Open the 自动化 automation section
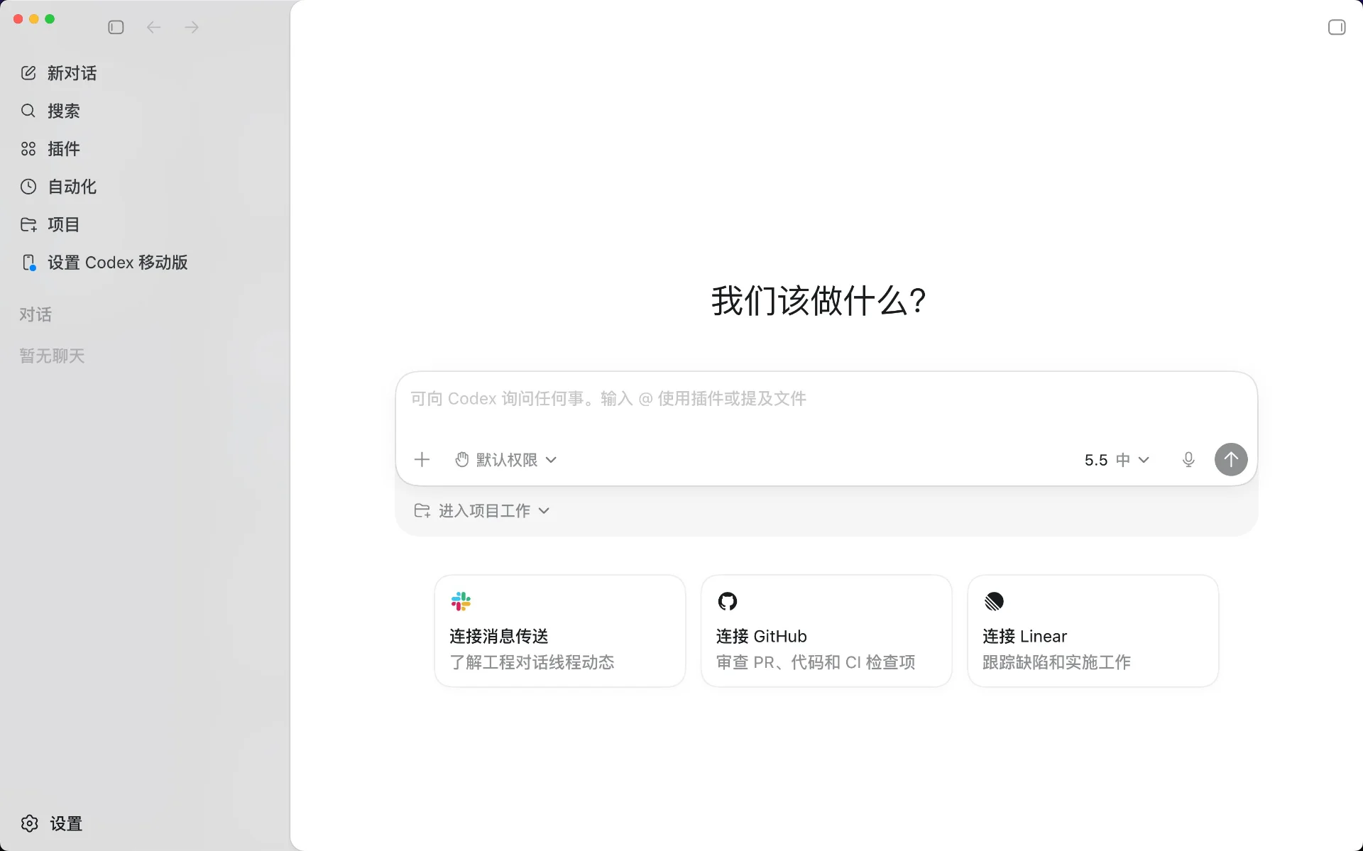Screen dimensions: 1363x851 [x=145, y=187]
